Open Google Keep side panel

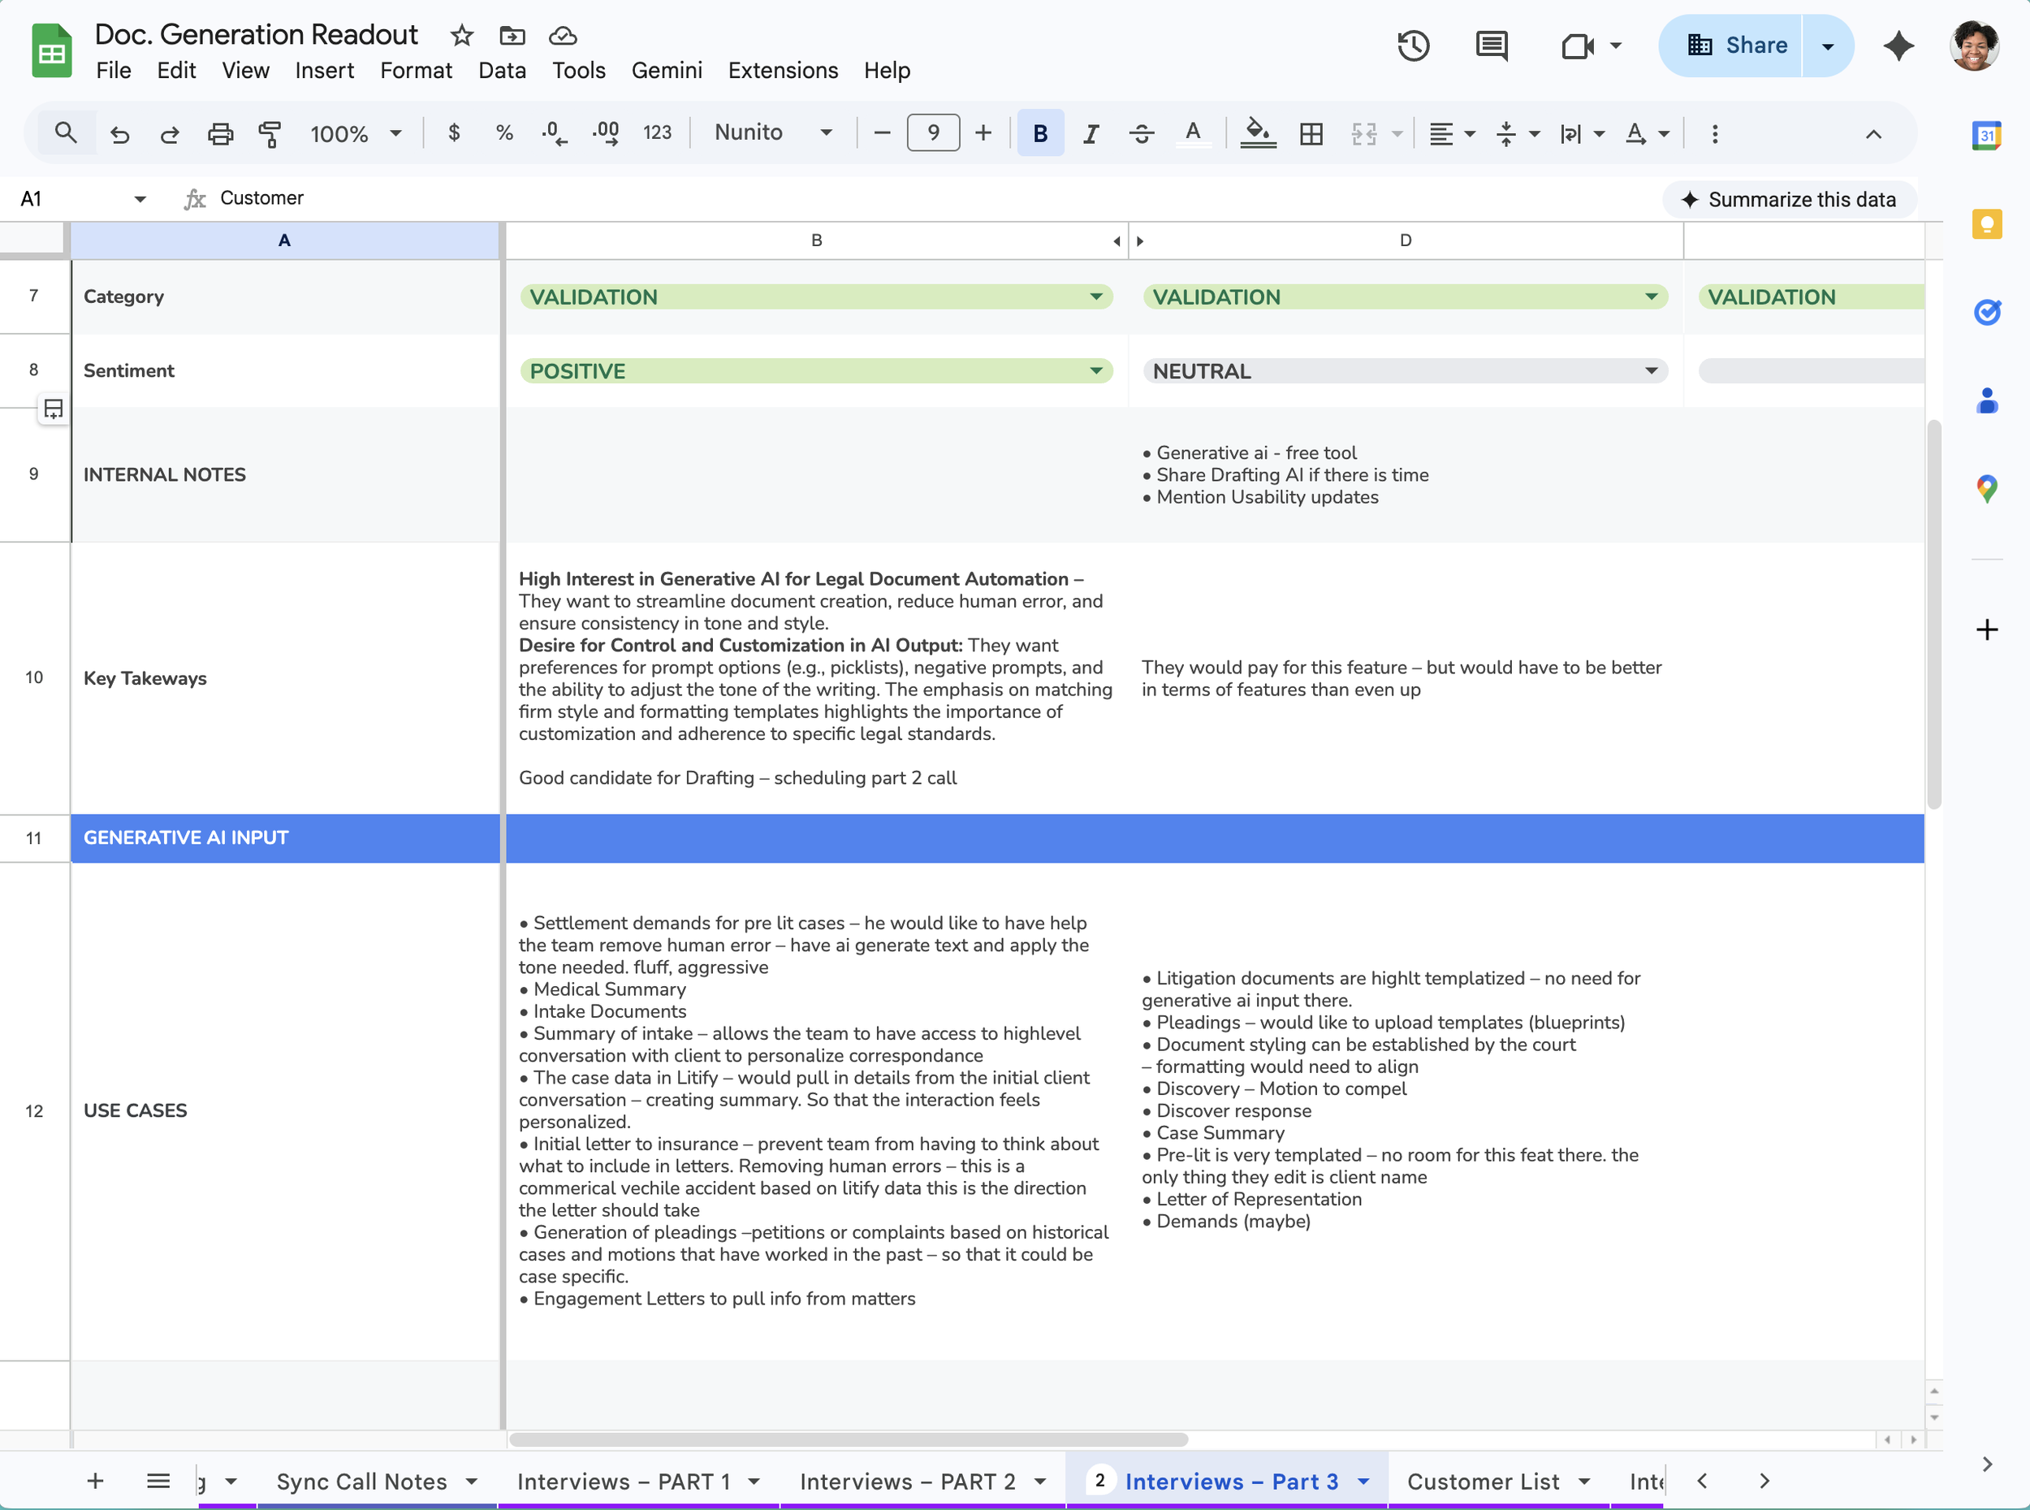pos(1986,224)
